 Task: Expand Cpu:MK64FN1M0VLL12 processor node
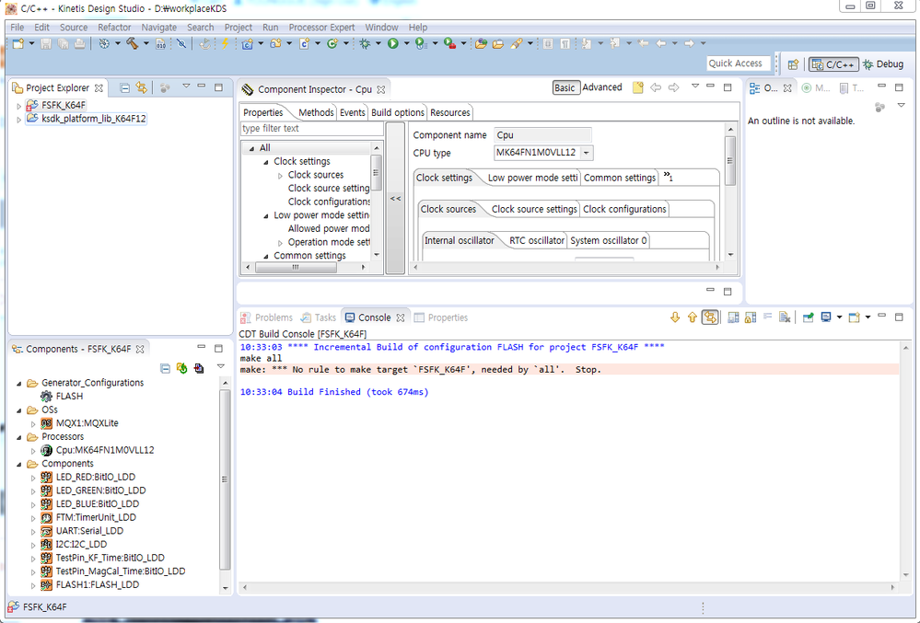pos(33,451)
